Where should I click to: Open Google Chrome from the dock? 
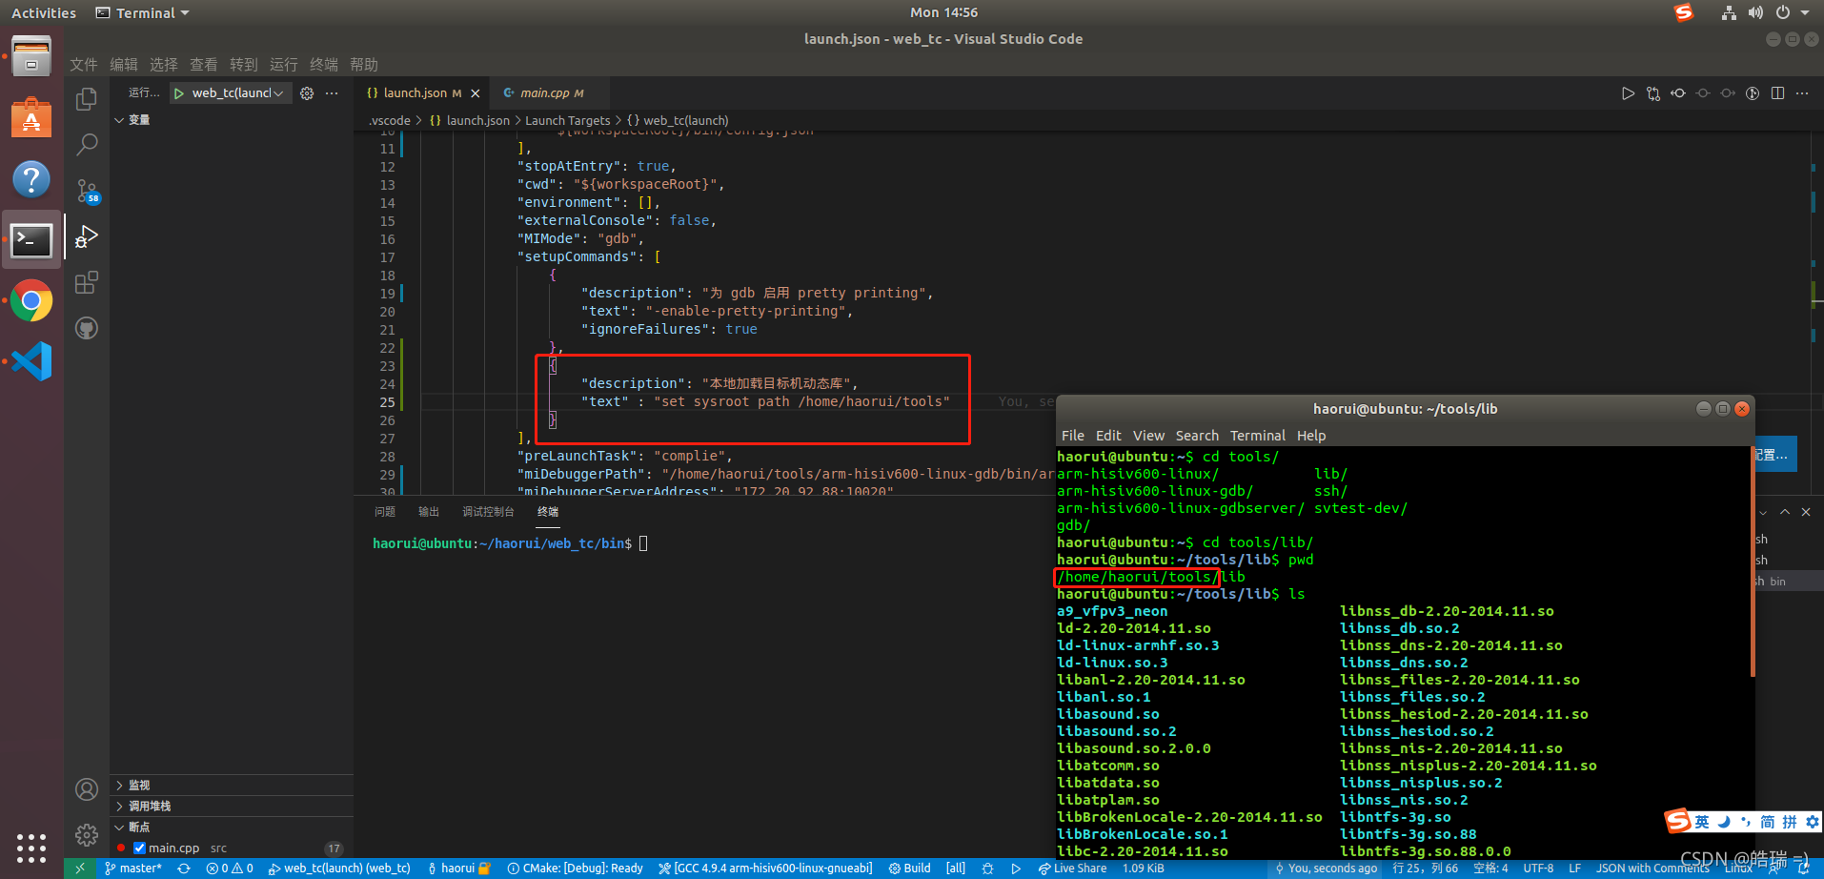tap(31, 301)
